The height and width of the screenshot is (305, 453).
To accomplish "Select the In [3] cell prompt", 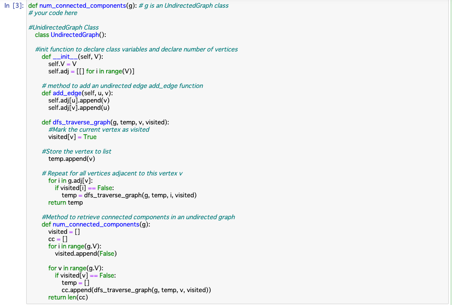I will coord(14,6).
